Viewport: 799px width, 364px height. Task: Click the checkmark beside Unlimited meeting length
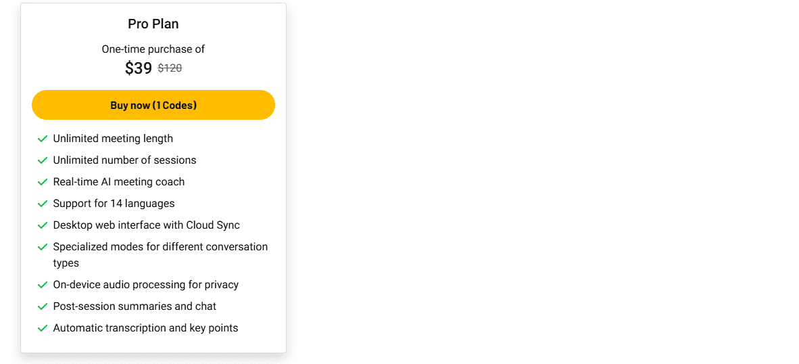tap(43, 139)
